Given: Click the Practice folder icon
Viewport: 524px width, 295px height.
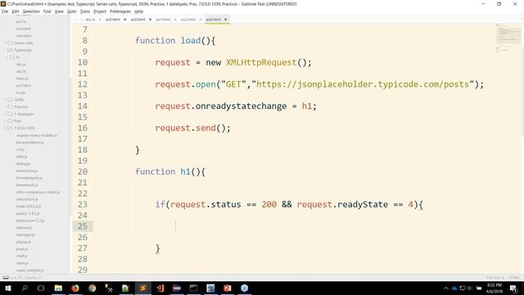Looking at the screenshot, I should click(10, 107).
